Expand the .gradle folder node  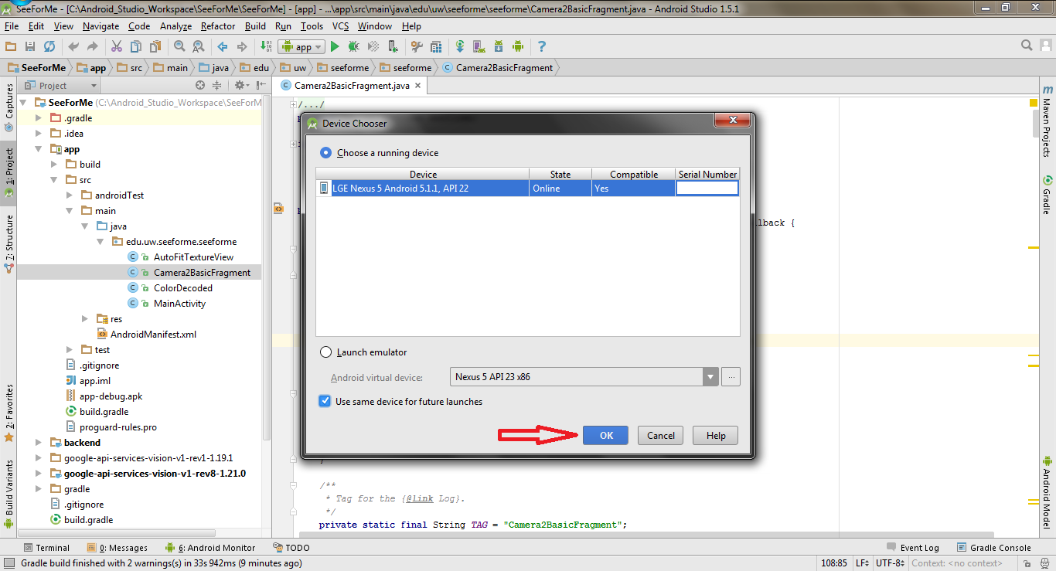coord(38,118)
